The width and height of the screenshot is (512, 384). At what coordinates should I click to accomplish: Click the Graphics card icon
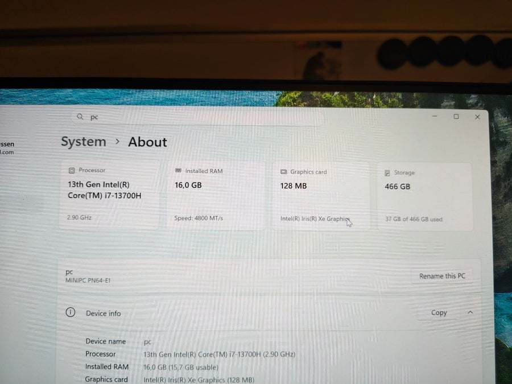(284, 171)
